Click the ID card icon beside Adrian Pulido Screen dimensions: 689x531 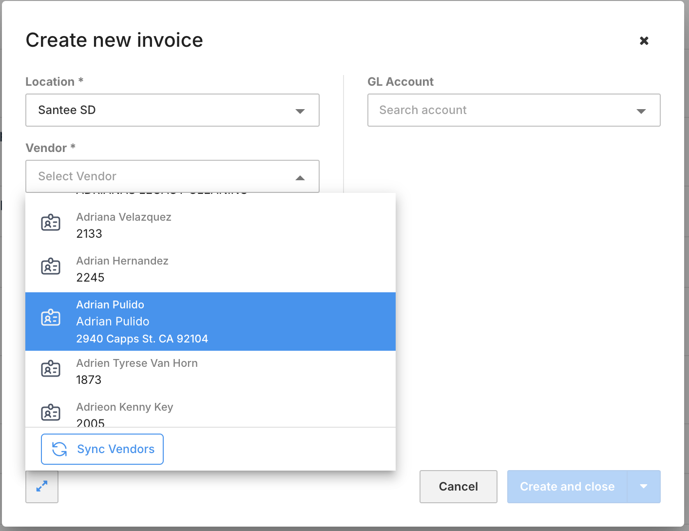coord(51,318)
